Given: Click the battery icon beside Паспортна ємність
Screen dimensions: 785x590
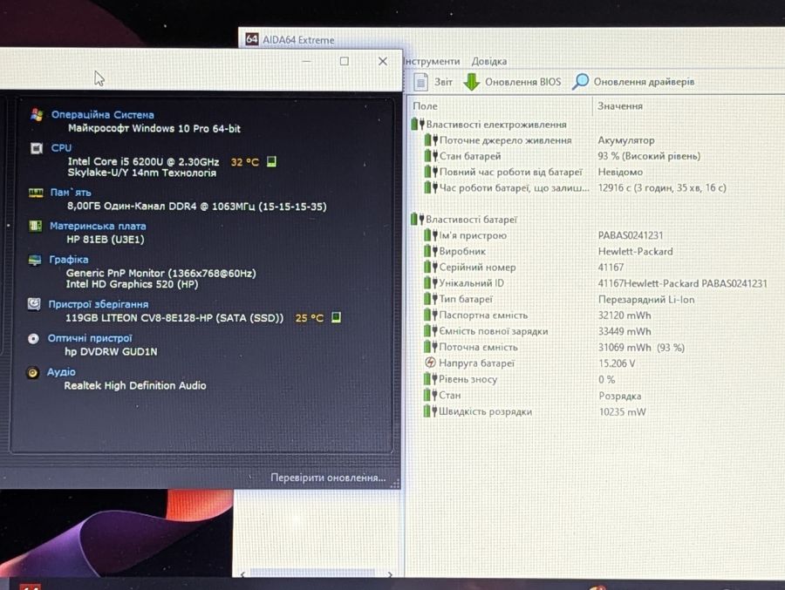Looking at the screenshot, I should (431, 315).
